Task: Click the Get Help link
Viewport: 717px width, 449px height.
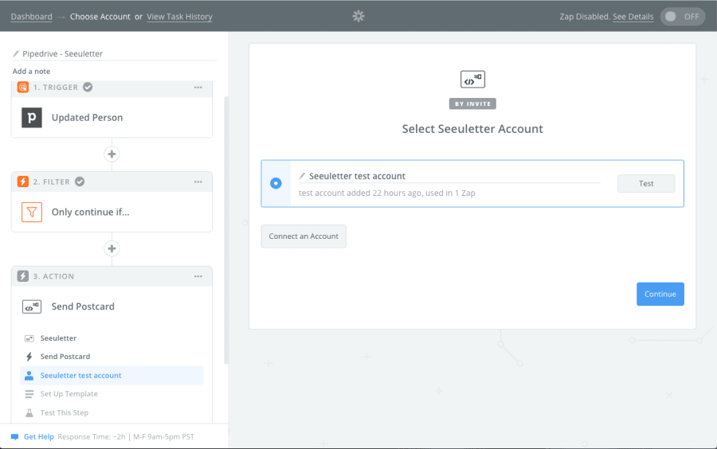Action: click(39, 437)
